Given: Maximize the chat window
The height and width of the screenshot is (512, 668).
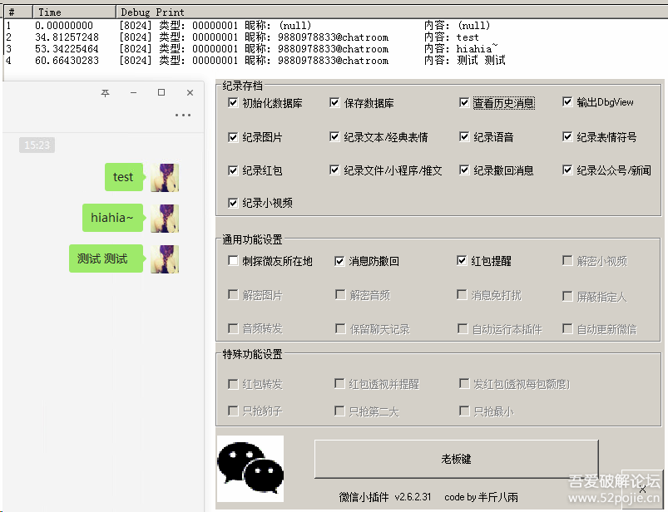Looking at the screenshot, I should point(161,93).
